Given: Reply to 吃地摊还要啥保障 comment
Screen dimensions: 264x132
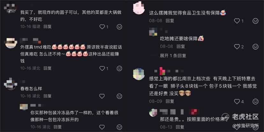Looking at the screenshot, I should coord(181,46).
